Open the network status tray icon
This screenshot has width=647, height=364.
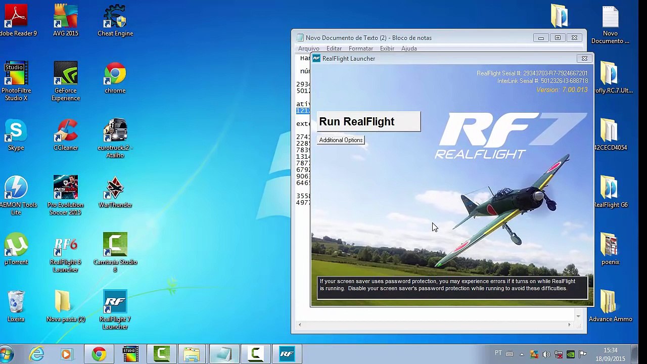click(559, 354)
